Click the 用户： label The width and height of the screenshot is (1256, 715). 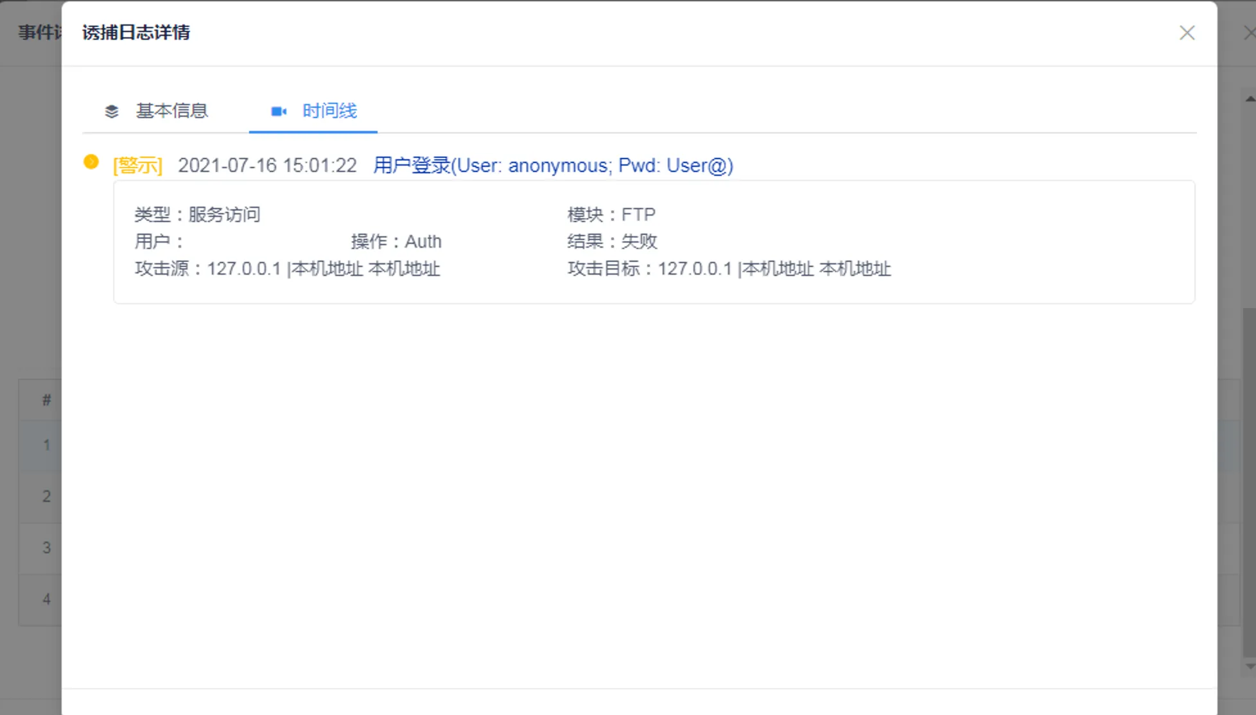(159, 241)
